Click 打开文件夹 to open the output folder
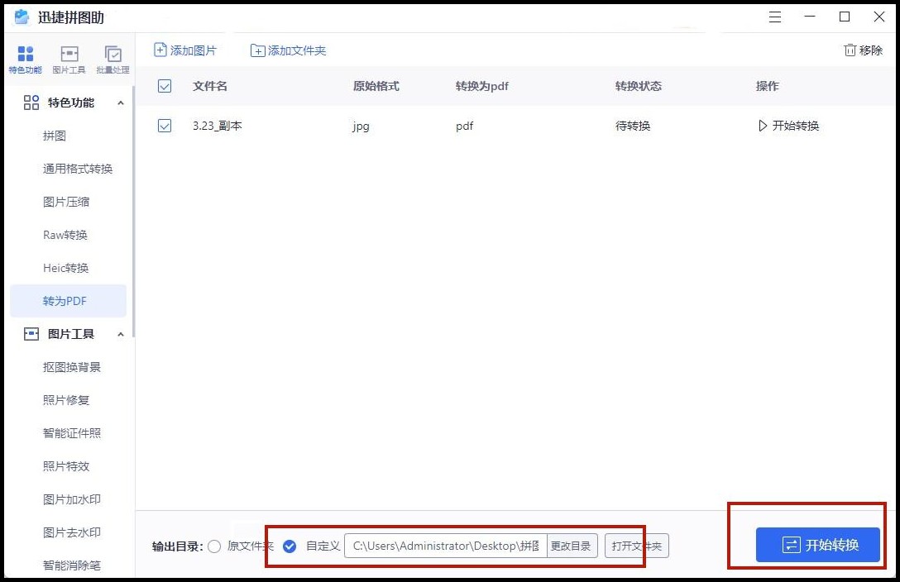This screenshot has width=900, height=582. pyautogui.click(x=635, y=546)
